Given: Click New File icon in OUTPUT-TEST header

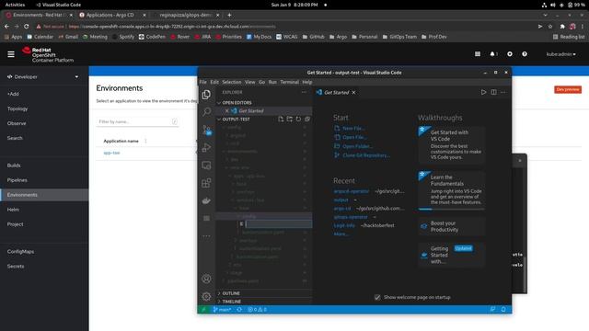Looking at the screenshot, I should 281,119.
